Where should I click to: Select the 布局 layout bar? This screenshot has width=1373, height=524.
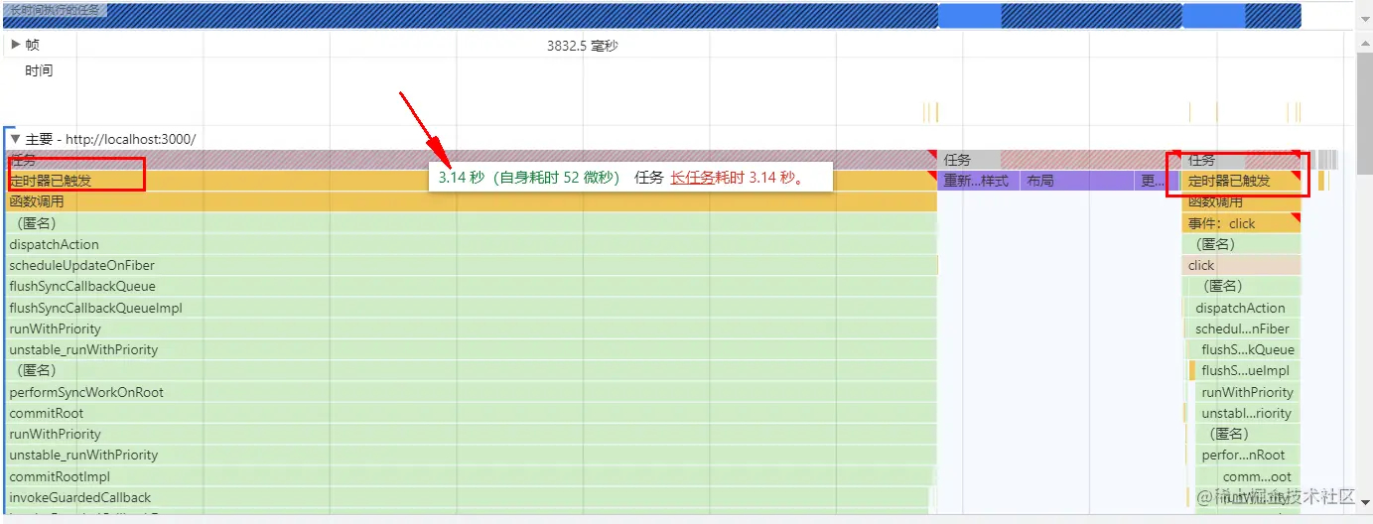point(1078,181)
